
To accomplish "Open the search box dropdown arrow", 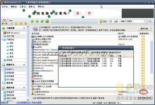I will coord(146,21).
